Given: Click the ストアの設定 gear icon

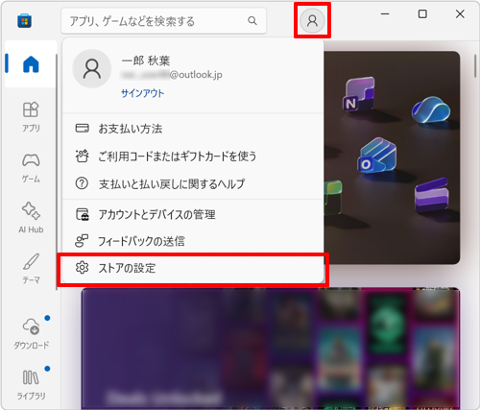Looking at the screenshot, I should 82,268.
